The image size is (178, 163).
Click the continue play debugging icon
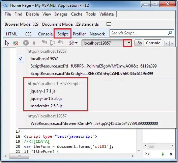click(x=26, y=43)
